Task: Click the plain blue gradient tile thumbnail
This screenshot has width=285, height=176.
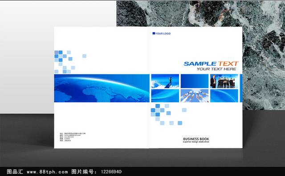Action: tap(195, 81)
